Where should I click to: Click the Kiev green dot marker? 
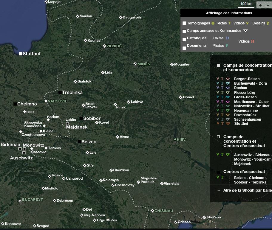point(175,139)
